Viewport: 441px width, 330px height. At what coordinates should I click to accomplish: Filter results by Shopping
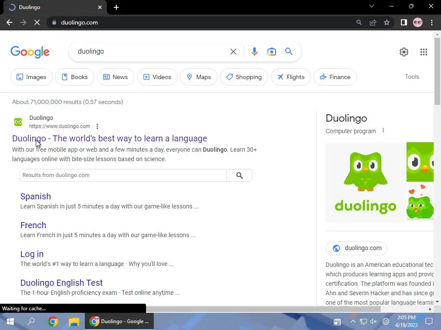click(x=244, y=77)
